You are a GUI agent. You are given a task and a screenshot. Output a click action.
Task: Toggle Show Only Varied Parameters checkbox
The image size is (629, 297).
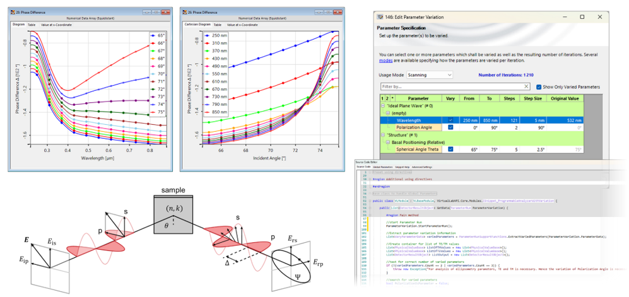click(x=539, y=87)
